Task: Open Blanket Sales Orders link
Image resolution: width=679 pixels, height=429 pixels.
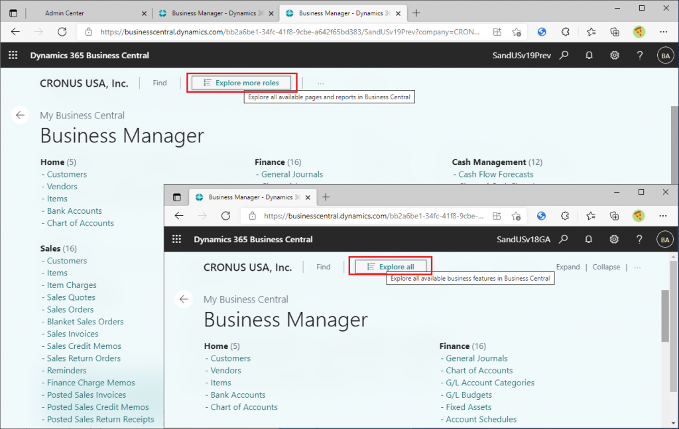Action: pos(85,321)
